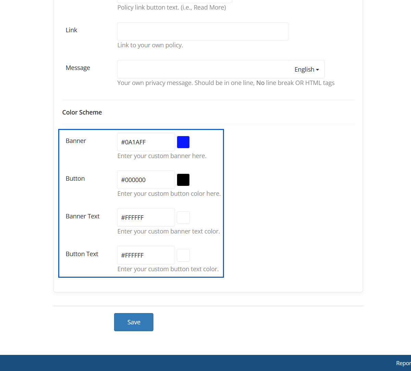Click the "Link" field label
Image resolution: width=411 pixels, height=371 pixels.
point(71,30)
